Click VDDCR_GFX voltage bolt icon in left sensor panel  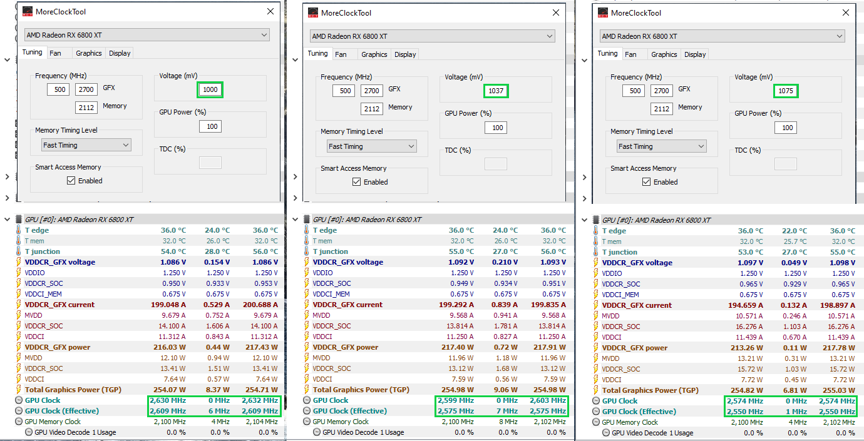pyautogui.click(x=18, y=262)
